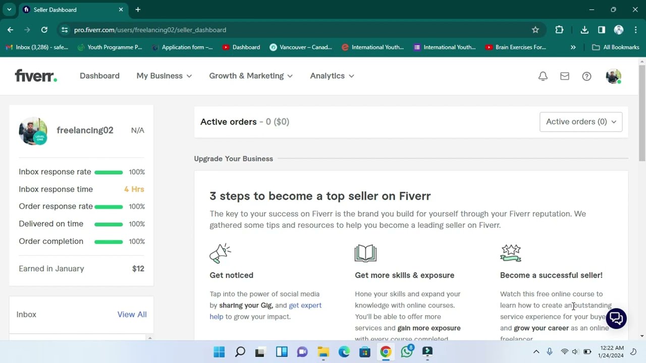Click View All in the Inbox panel
The width and height of the screenshot is (646, 363).
tap(132, 314)
